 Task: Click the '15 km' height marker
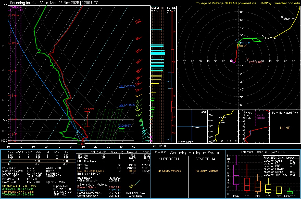[15, 15]
